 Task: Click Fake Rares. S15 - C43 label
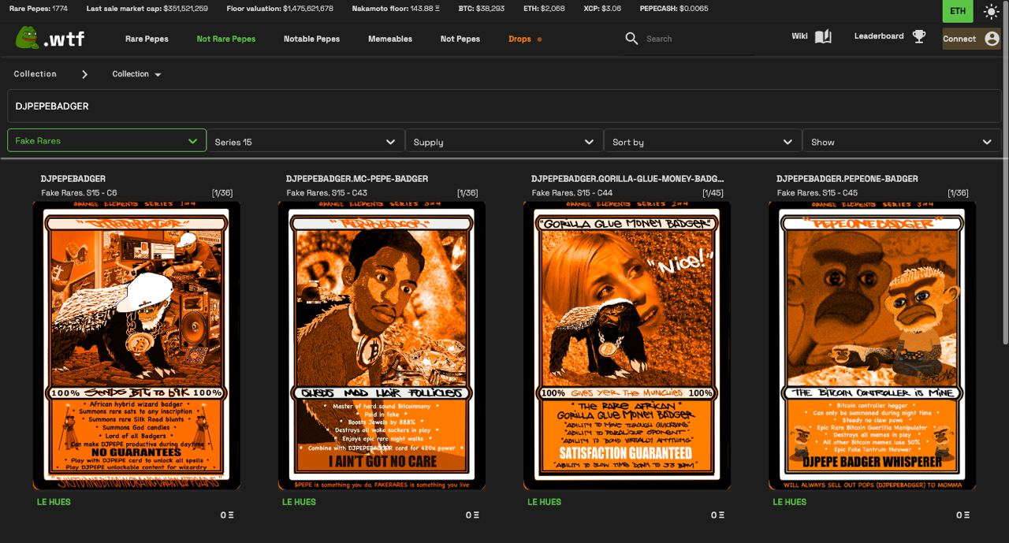tap(326, 193)
